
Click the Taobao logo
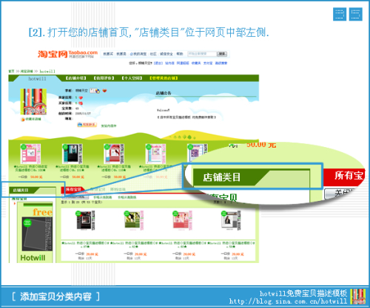click(x=67, y=54)
